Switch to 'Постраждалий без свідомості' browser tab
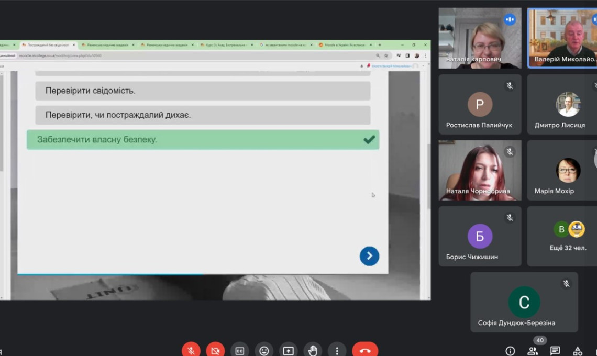597x356 pixels. coord(48,45)
